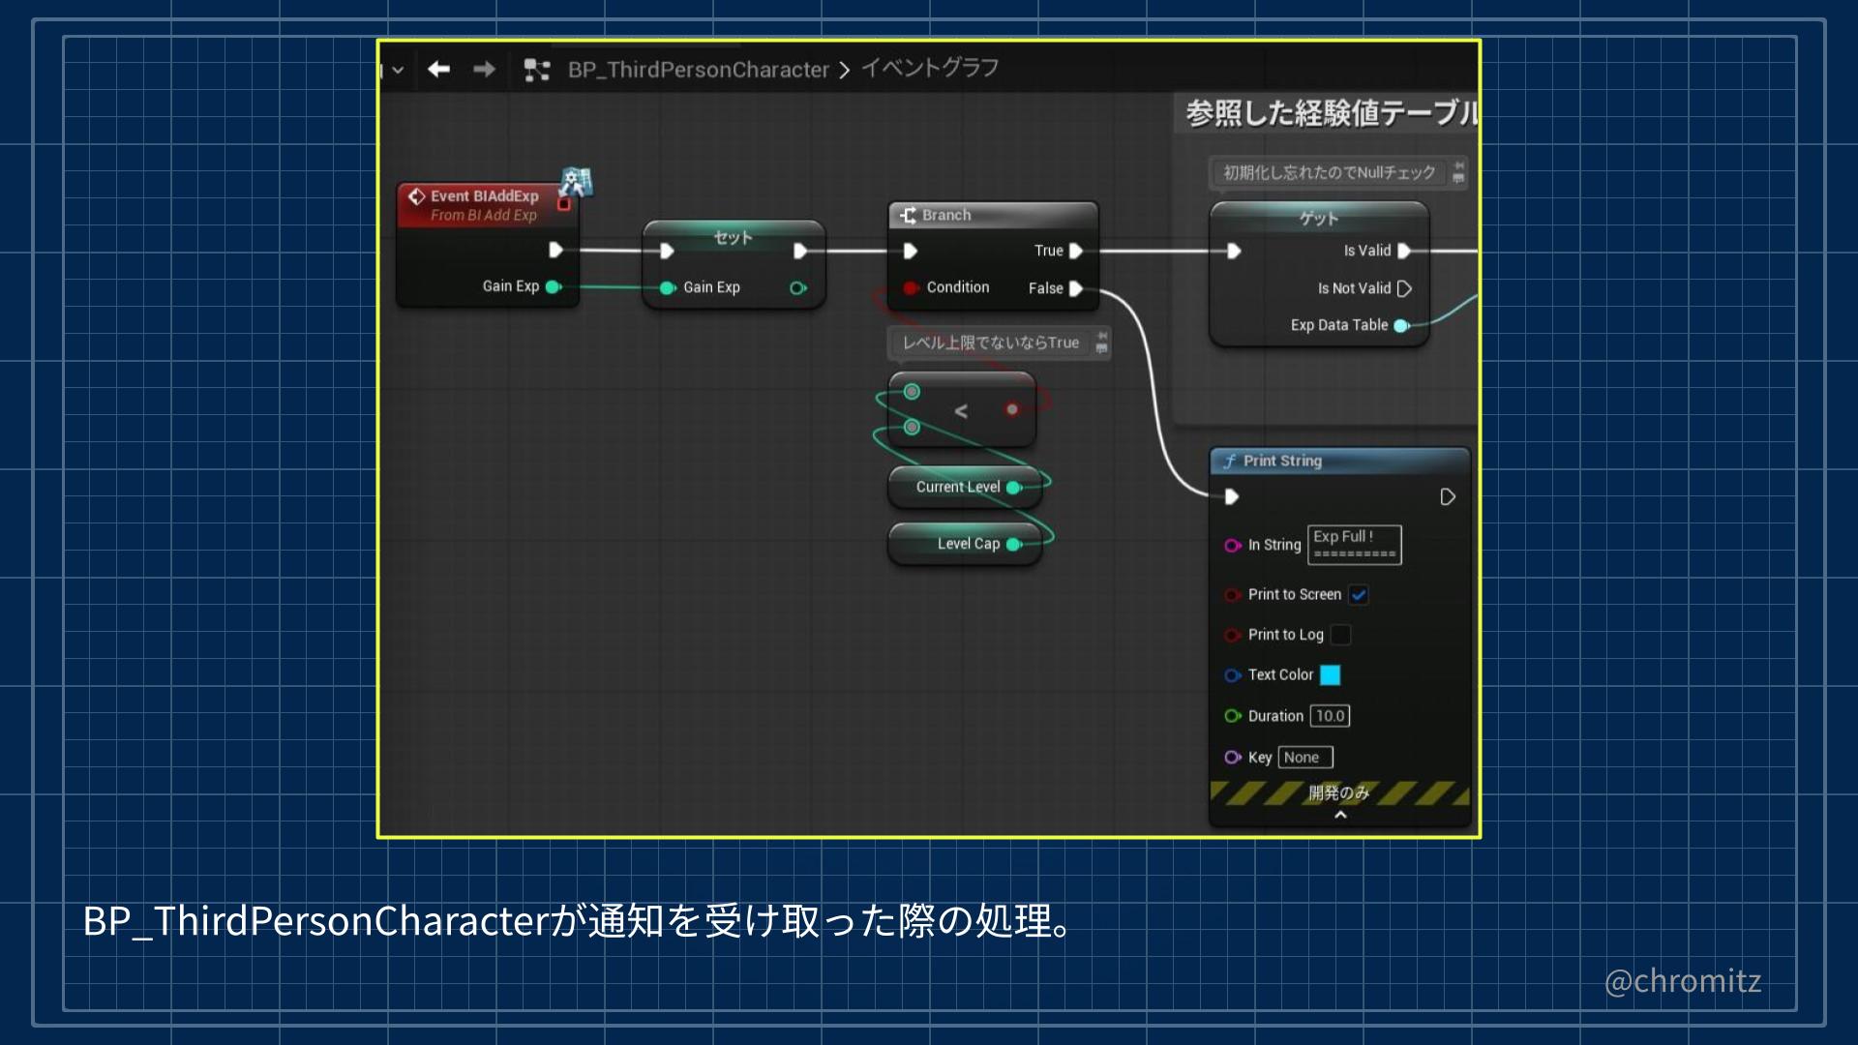Edit the Key field showing None

(1305, 758)
